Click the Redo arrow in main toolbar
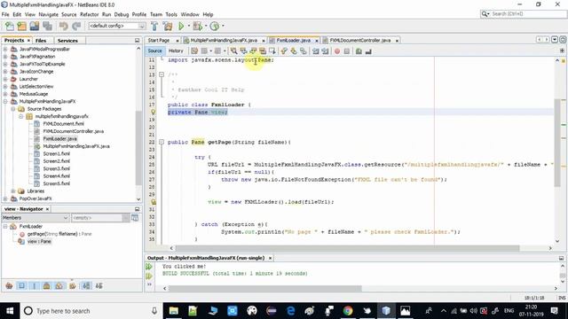Screen dimensions: 568x319 [76, 26]
